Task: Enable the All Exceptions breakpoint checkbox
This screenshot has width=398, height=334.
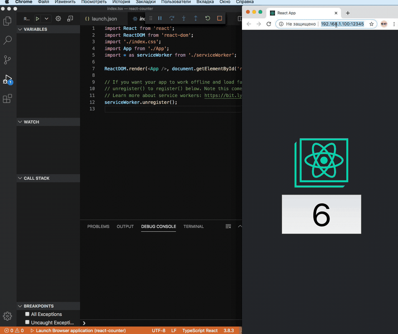Action: (x=27, y=314)
